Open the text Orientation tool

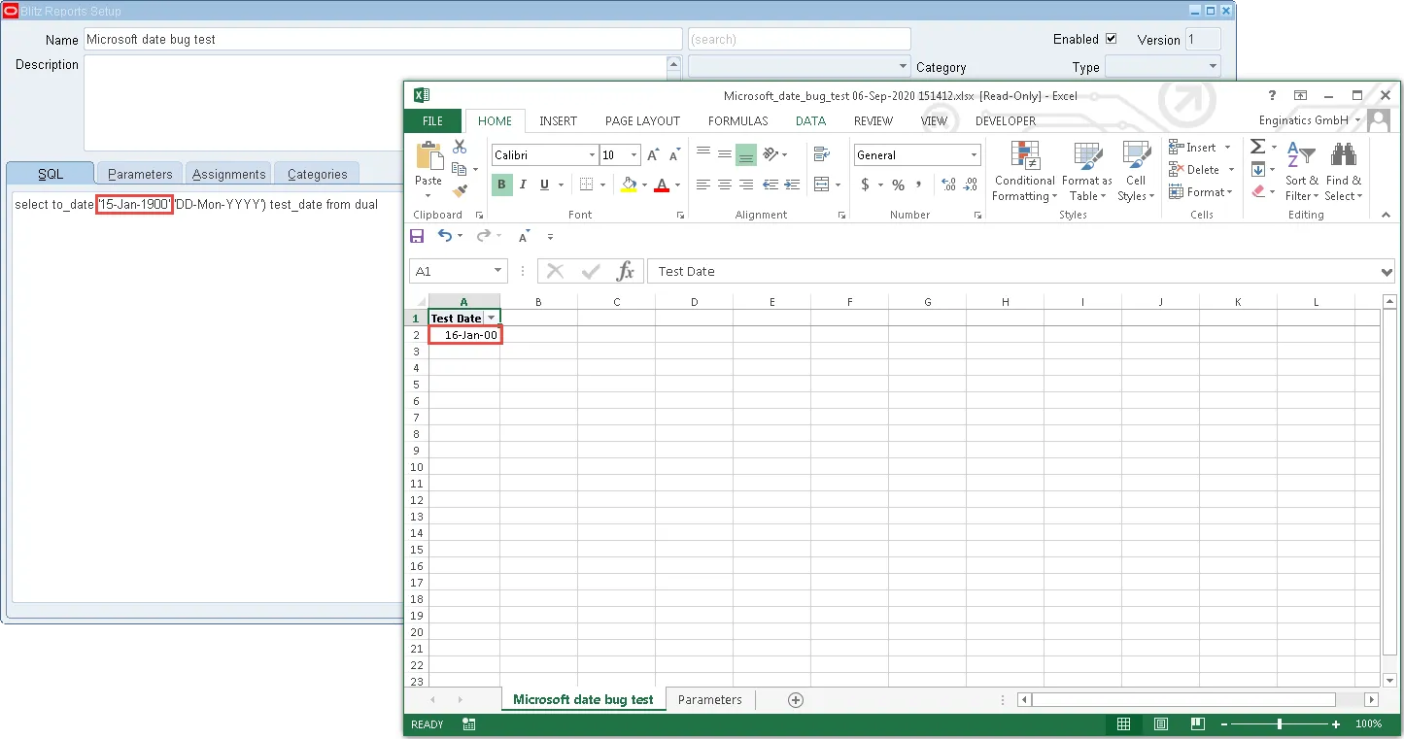(771, 154)
